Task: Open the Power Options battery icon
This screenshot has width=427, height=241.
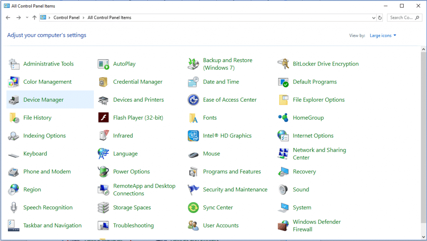Action: point(103,172)
